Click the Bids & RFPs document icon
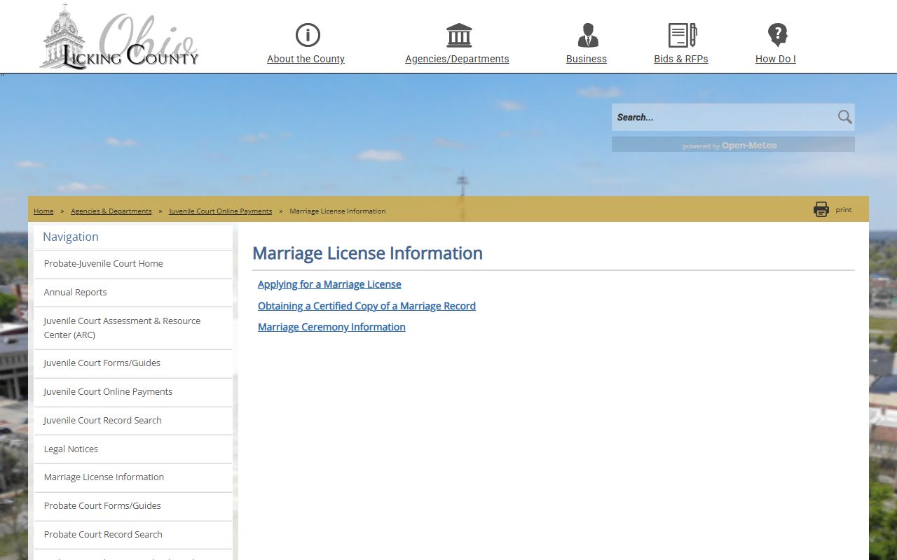The height and width of the screenshot is (560, 897). (x=682, y=35)
